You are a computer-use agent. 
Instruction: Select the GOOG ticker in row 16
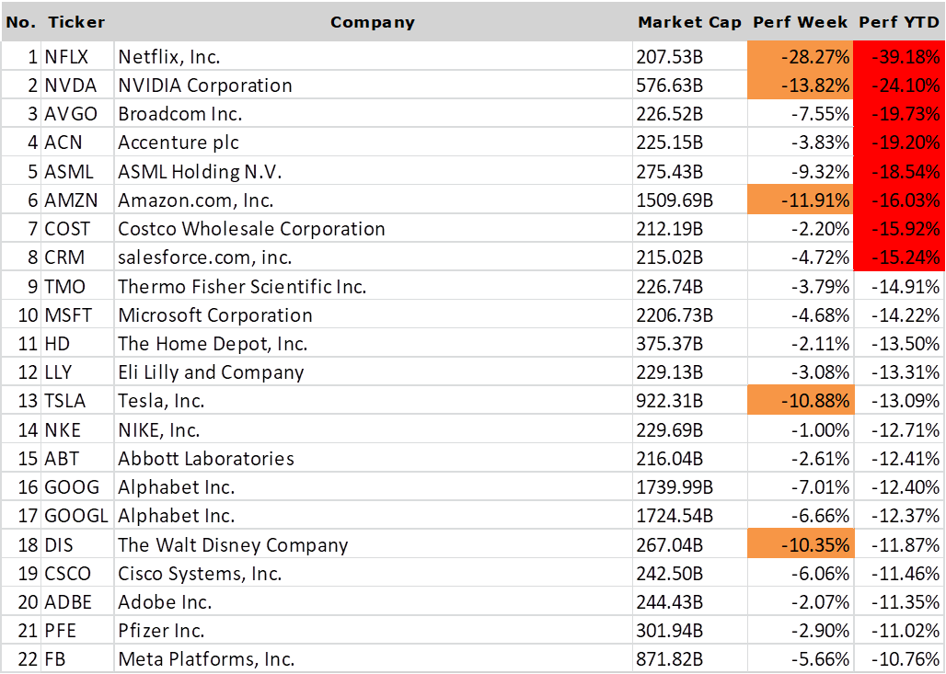[72, 487]
